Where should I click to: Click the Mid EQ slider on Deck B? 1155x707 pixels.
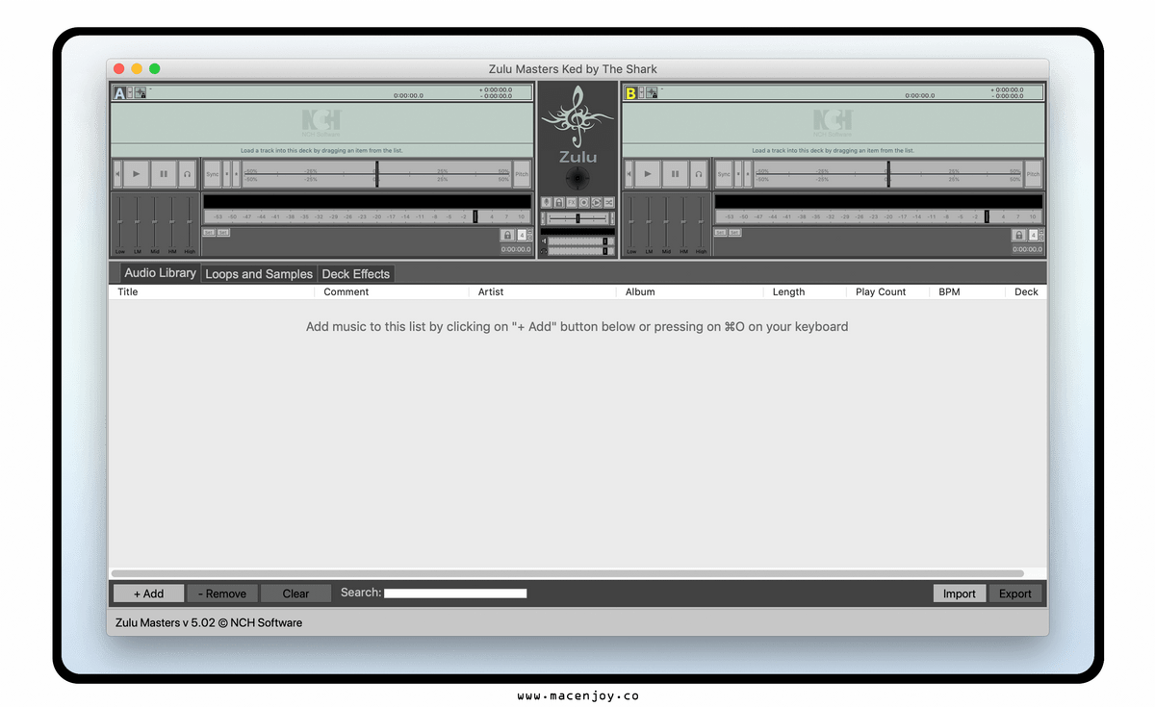[x=666, y=221]
